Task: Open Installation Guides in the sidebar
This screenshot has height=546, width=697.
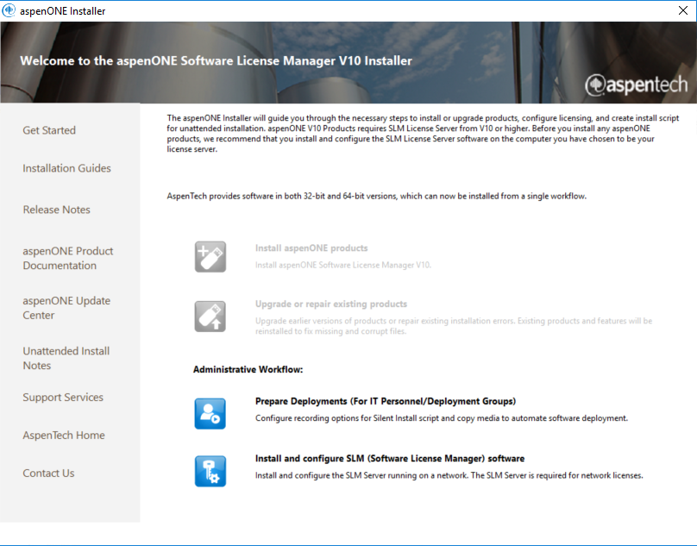Action: coord(66,168)
